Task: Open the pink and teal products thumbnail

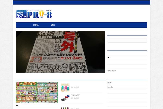Action: click(x=65, y=87)
